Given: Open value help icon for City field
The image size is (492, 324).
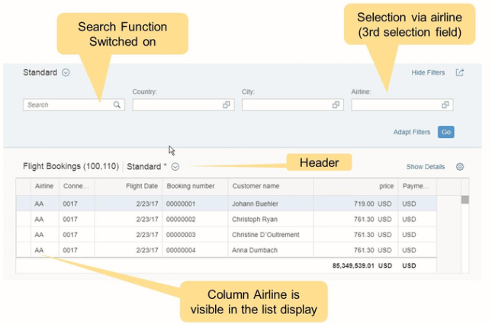Looking at the screenshot, I should [336, 105].
